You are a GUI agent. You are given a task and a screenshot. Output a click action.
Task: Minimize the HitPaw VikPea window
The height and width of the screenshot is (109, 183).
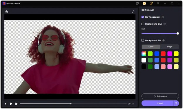coord(165,4)
